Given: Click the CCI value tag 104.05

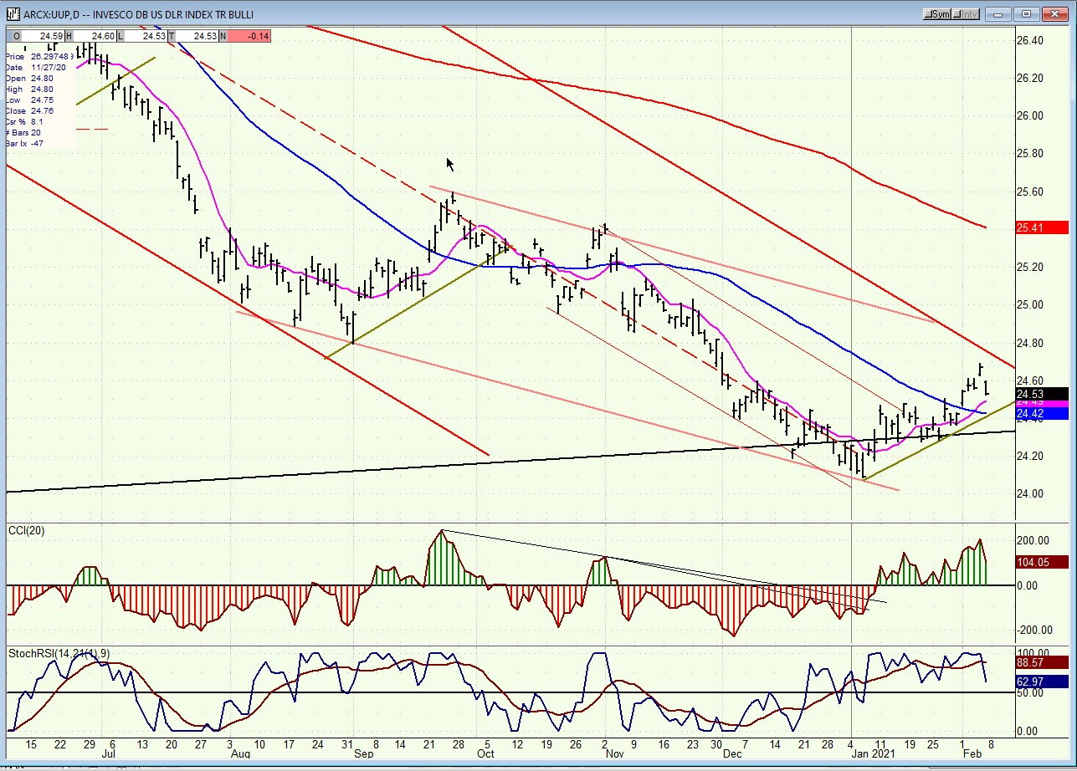Looking at the screenshot, I should click(x=1041, y=562).
